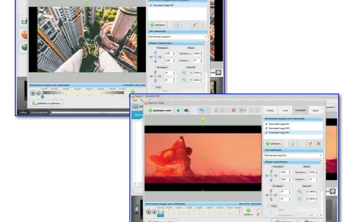
Task: Click scale Y magnifier icon in lower-right panel
Action: pos(300,199)
